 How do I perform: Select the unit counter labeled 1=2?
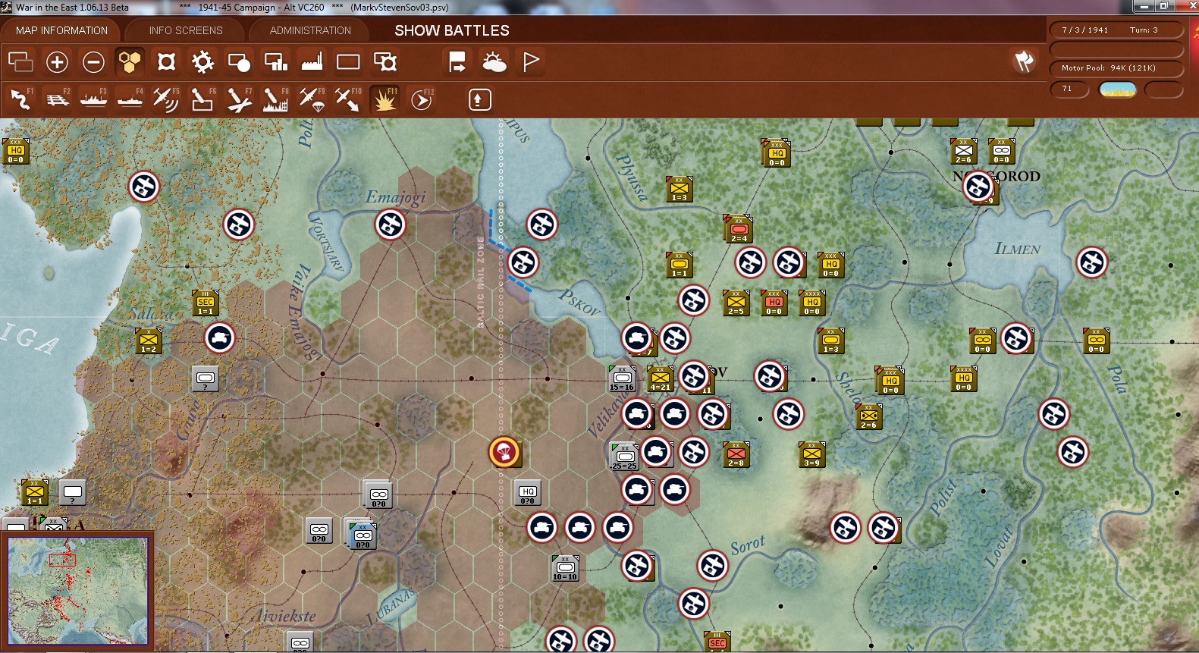coord(148,341)
